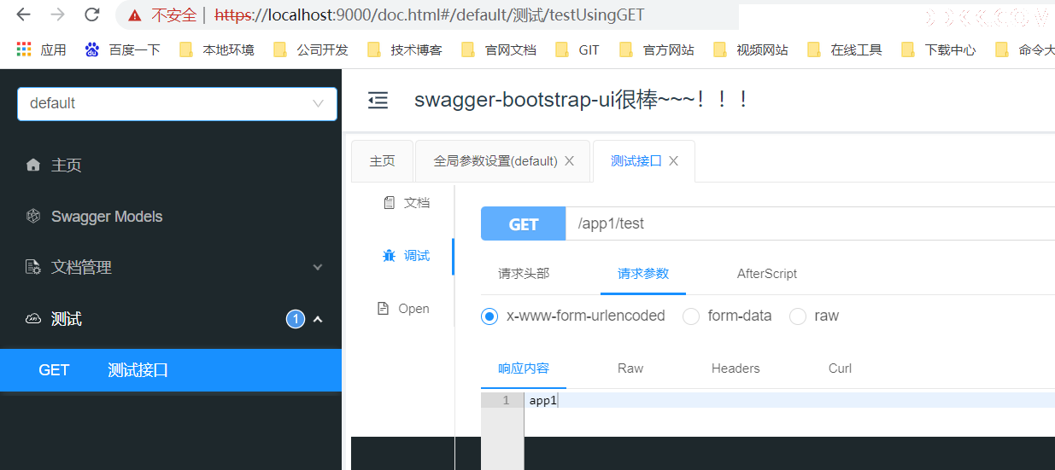
Task: Click the not-secure warning triangle icon
Action: click(x=134, y=15)
